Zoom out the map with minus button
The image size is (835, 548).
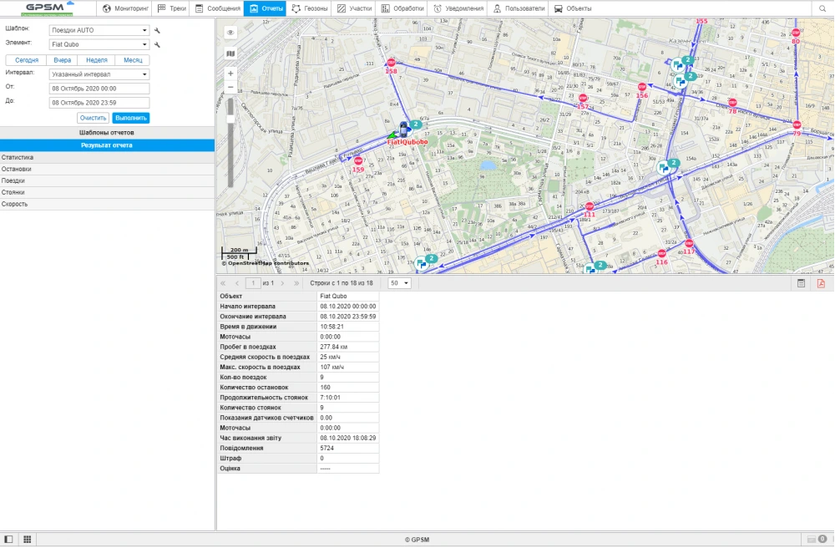point(230,87)
